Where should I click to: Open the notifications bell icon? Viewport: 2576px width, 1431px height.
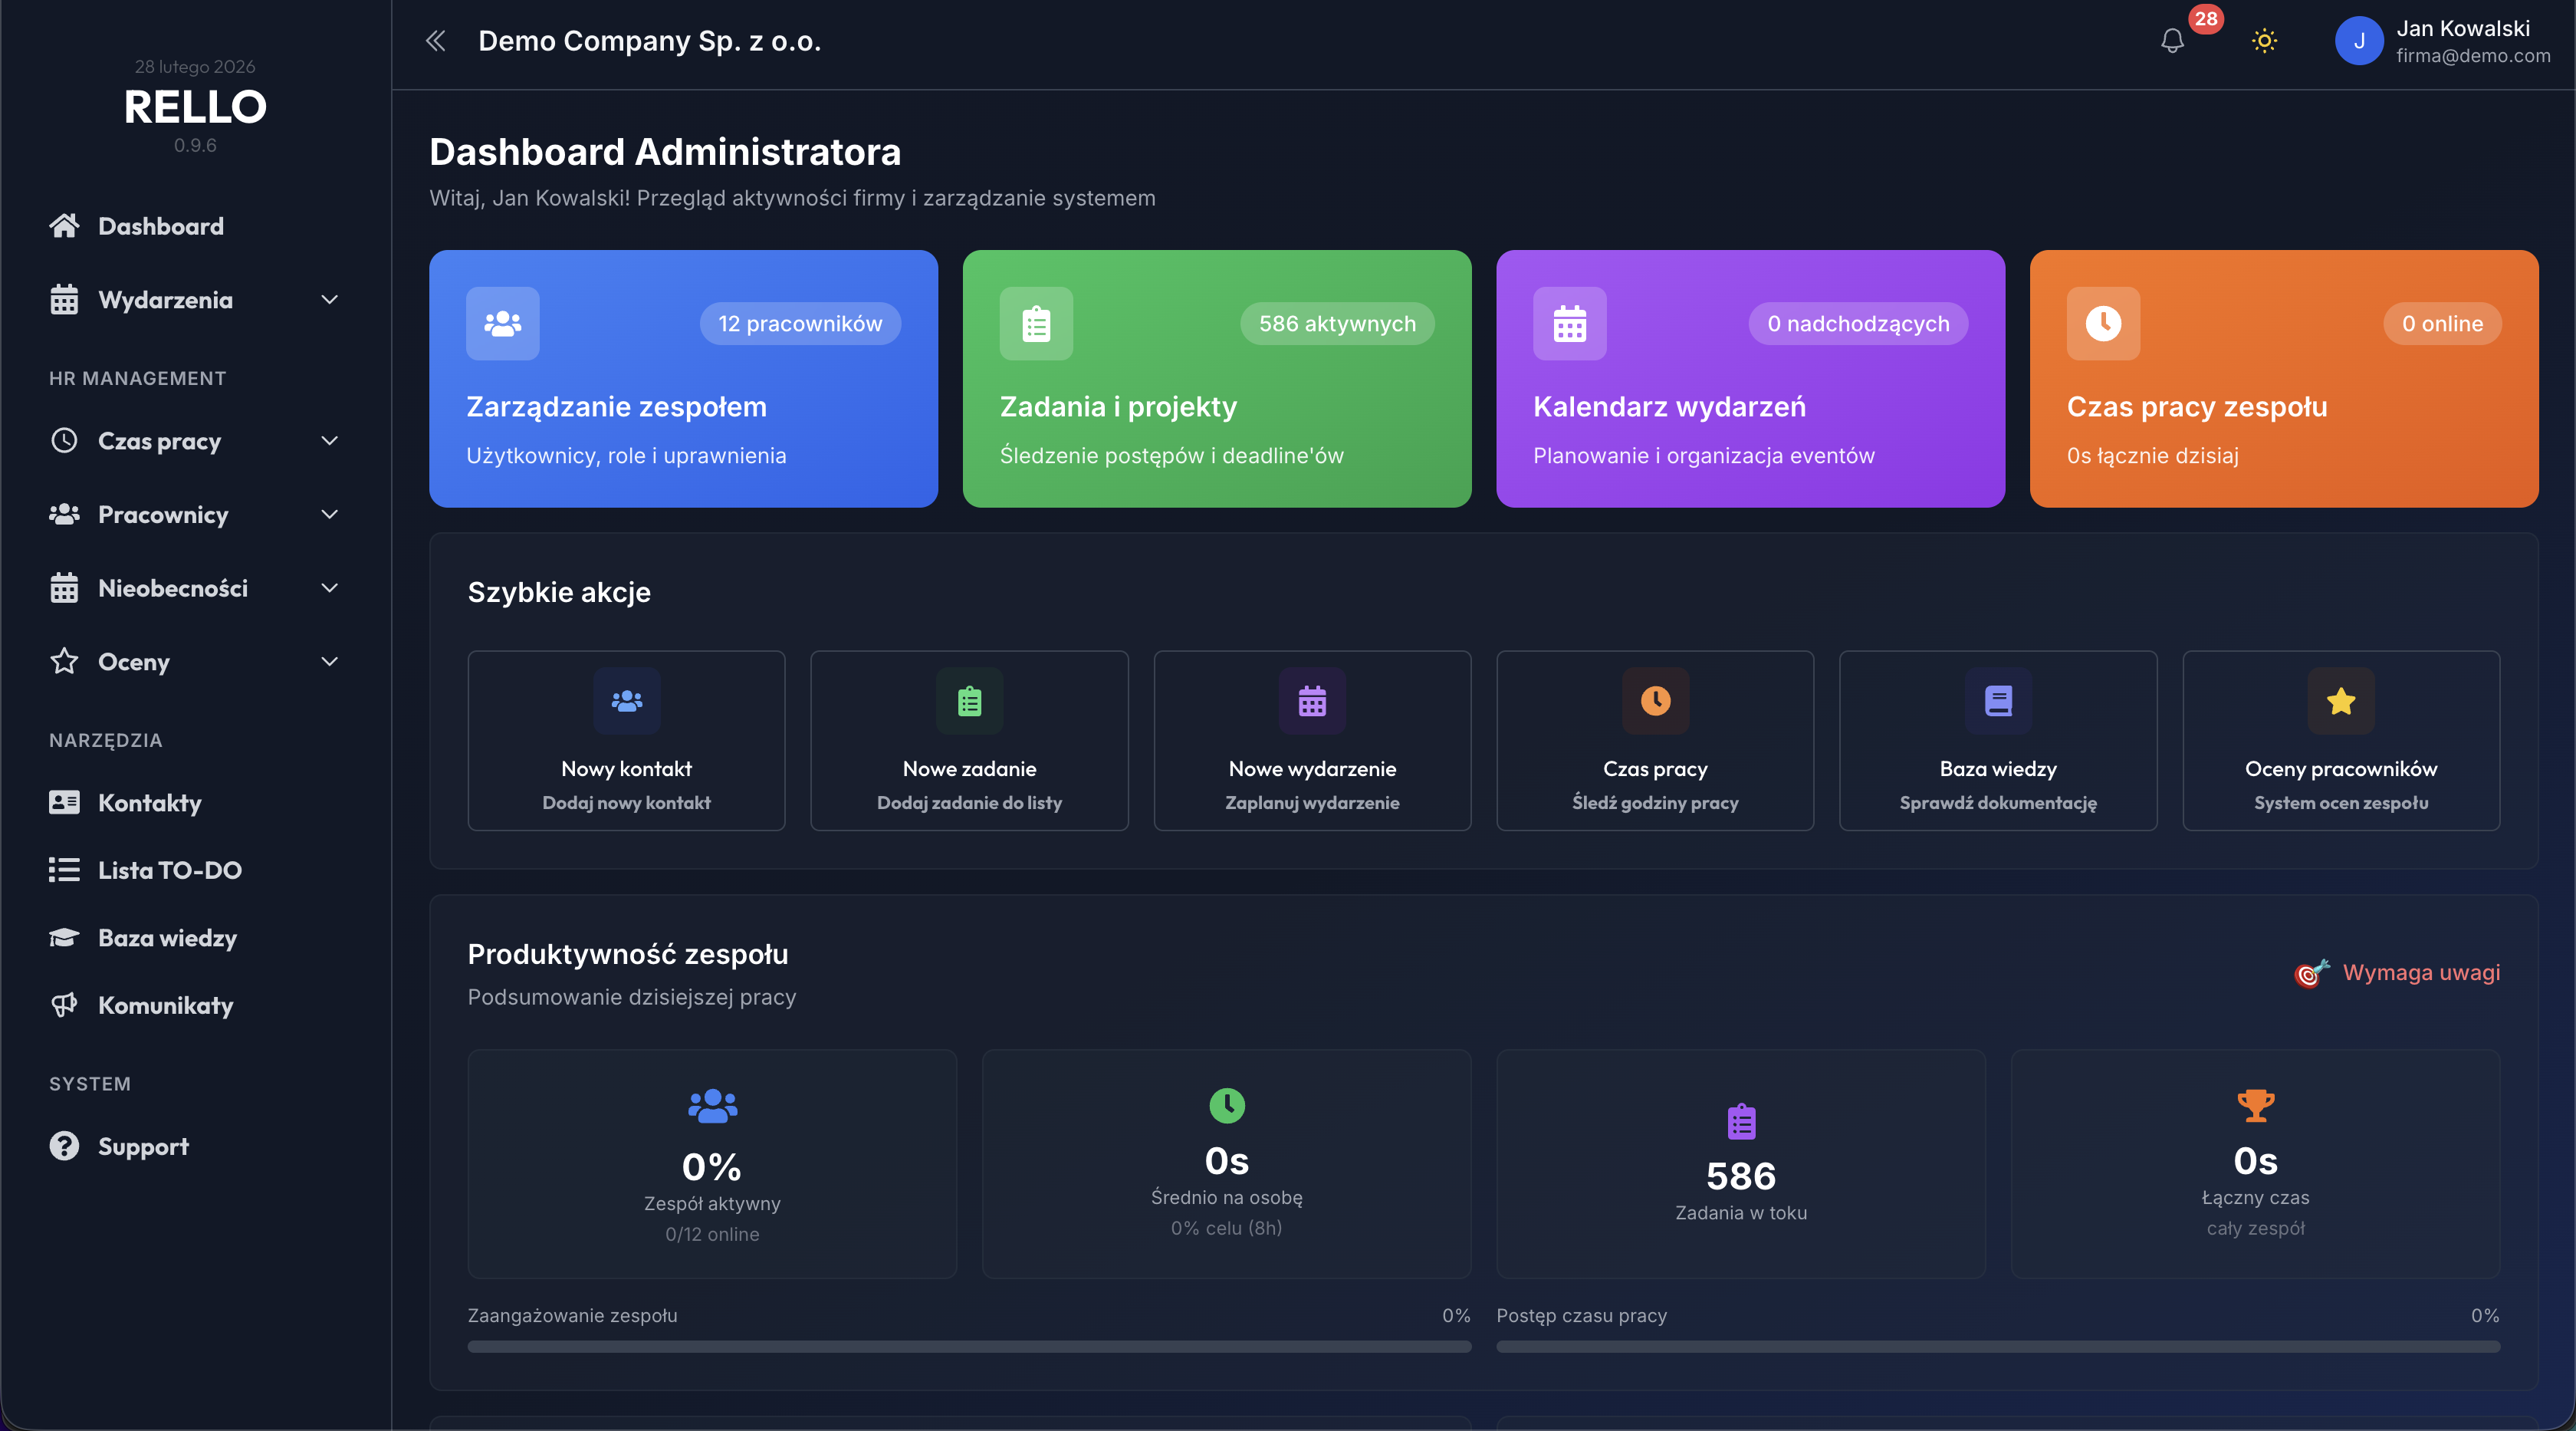[x=2172, y=41]
